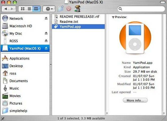Eject My Disc

pyautogui.click(x=46, y=33)
